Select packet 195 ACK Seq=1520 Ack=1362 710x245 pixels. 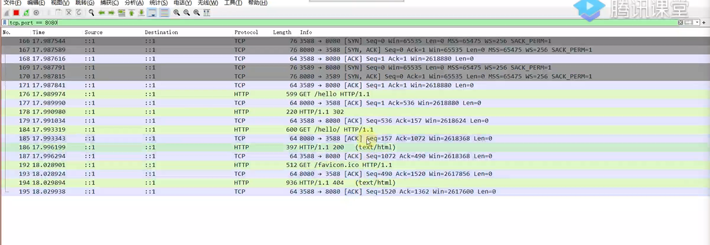[x=355, y=191]
